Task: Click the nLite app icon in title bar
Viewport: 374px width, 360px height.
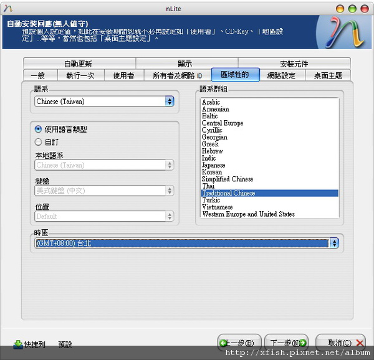Action: point(8,9)
